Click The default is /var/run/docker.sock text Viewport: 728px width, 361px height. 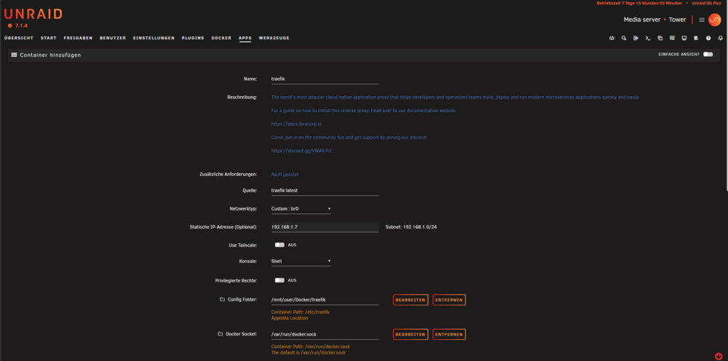pyautogui.click(x=308, y=353)
